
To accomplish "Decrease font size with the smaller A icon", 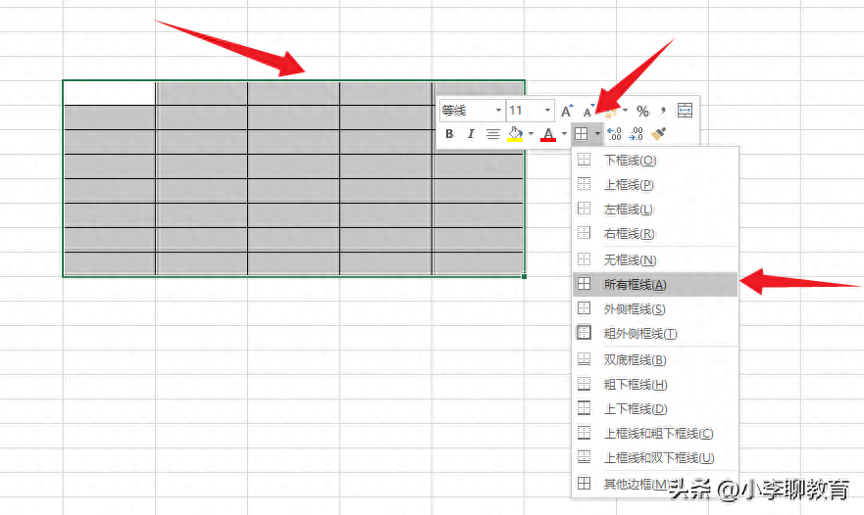I will (588, 112).
